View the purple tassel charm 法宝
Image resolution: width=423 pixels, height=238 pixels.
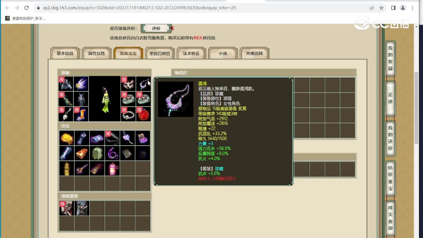pos(143,138)
